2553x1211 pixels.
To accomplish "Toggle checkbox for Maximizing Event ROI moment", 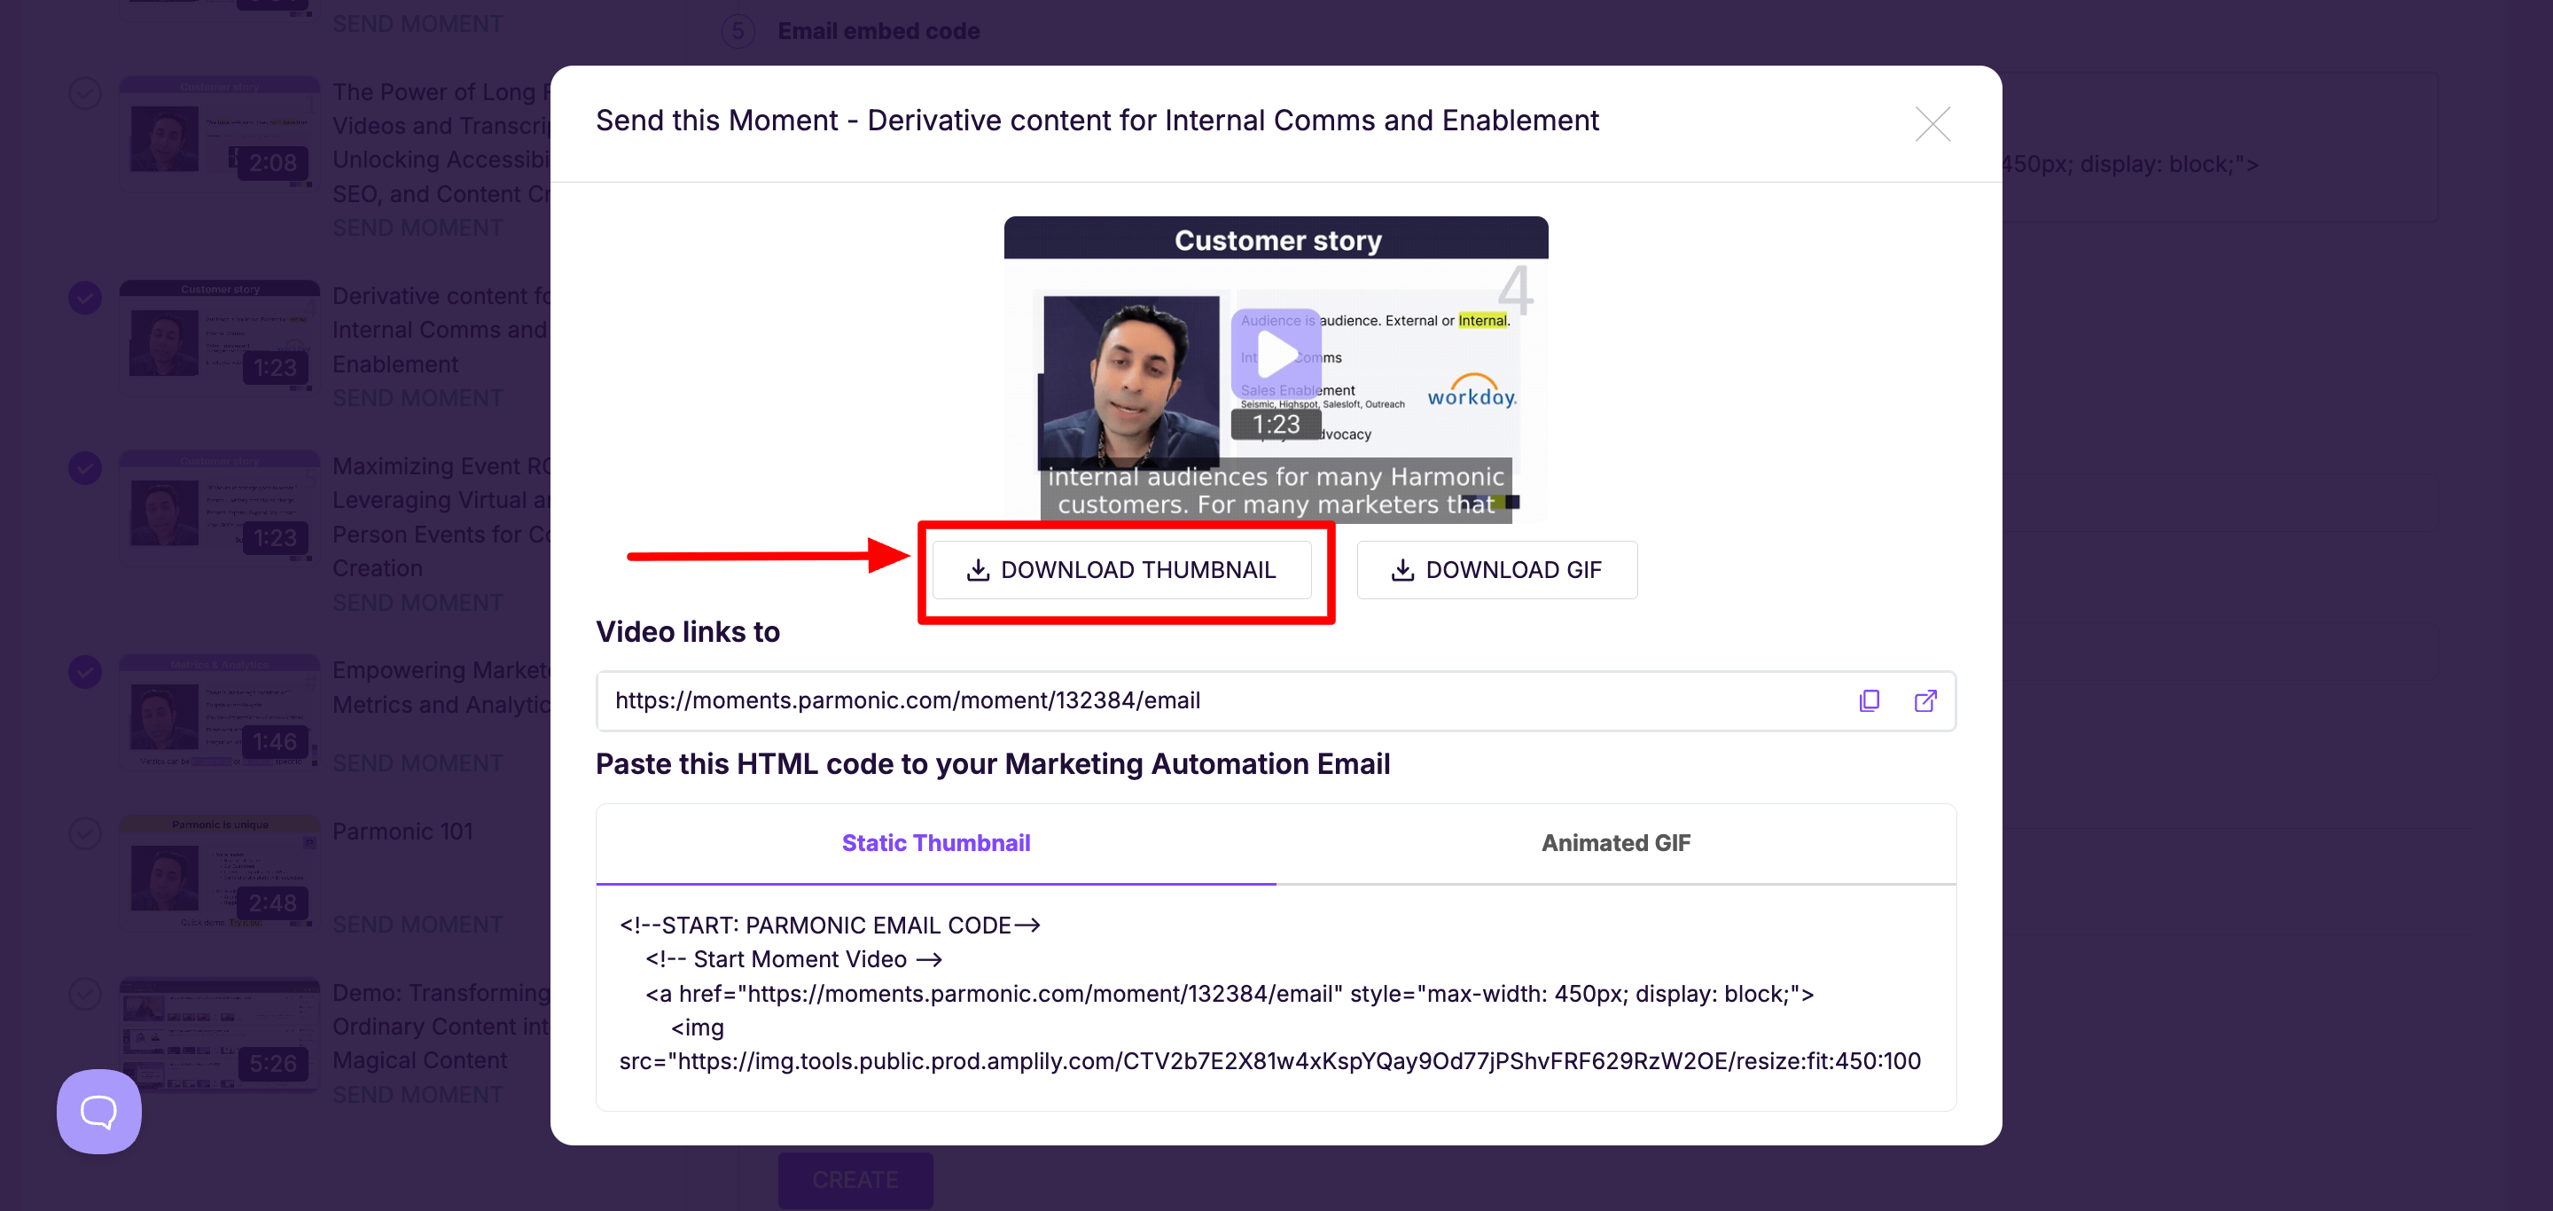I will (85, 468).
